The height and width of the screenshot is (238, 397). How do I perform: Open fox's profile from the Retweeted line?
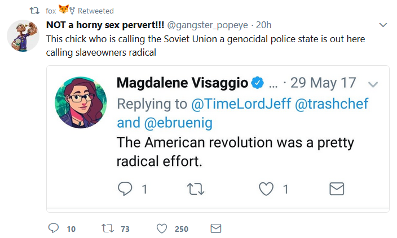click(51, 11)
